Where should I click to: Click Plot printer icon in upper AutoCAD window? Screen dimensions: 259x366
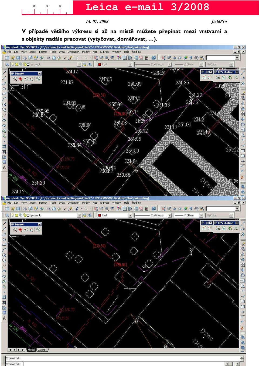(x=25, y=58)
